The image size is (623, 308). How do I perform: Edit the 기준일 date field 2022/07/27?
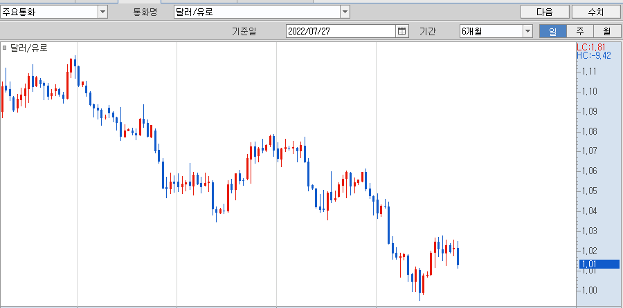point(341,31)
